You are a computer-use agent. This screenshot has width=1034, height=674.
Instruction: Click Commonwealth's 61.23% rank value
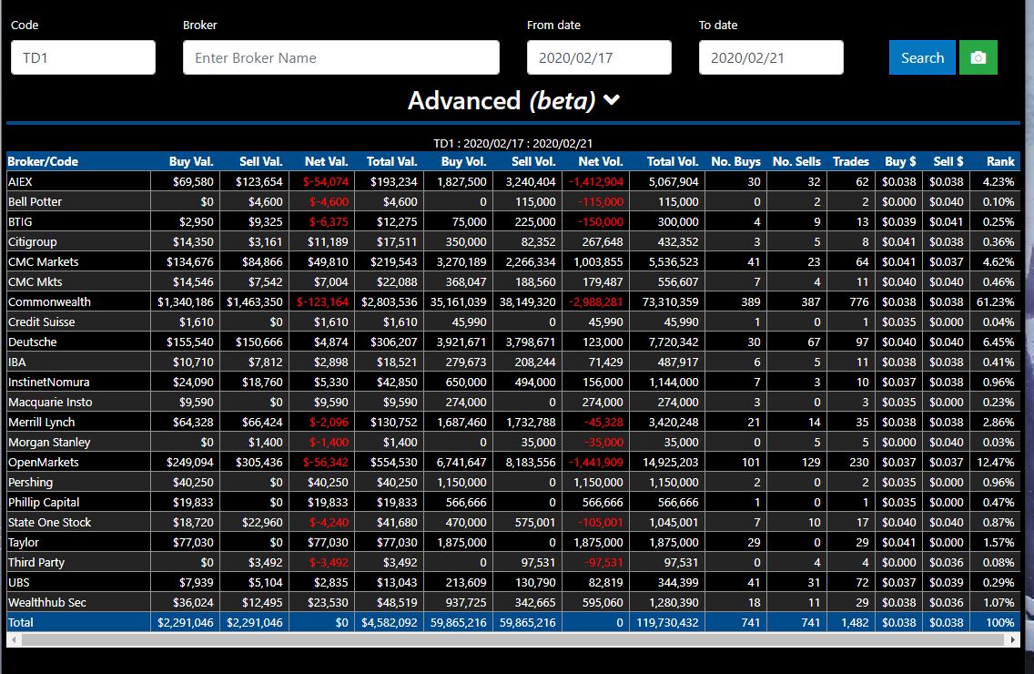pos(995,302)
